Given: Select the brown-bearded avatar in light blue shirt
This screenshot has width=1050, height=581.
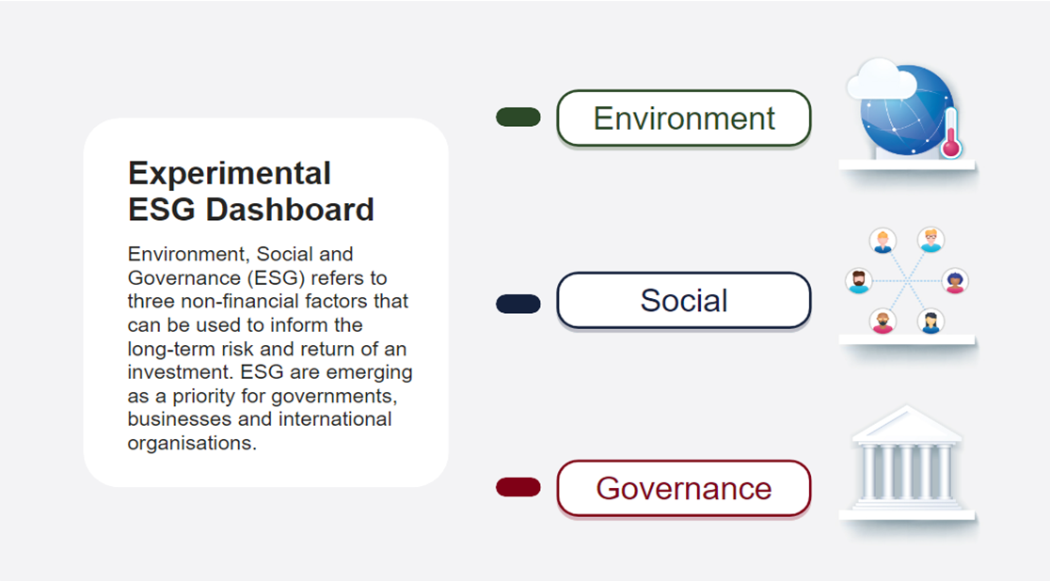Looking at the screenshot, I should click(858, 281).
